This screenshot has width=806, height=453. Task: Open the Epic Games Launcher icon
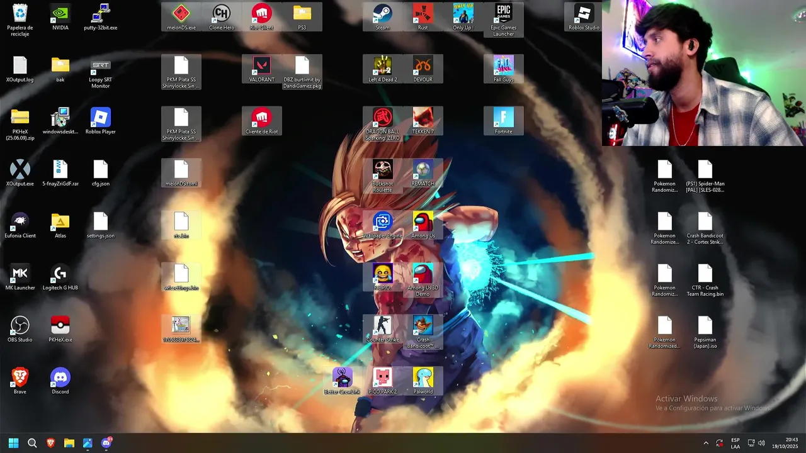tap(504, 20)
